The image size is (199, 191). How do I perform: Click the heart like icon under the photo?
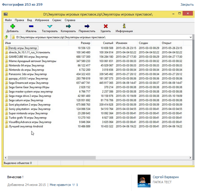pos(74,185)
